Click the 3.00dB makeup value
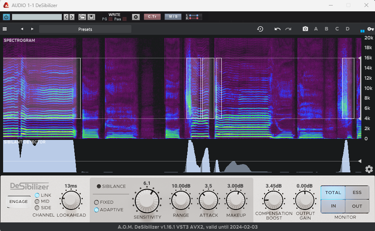 (235, 186)
